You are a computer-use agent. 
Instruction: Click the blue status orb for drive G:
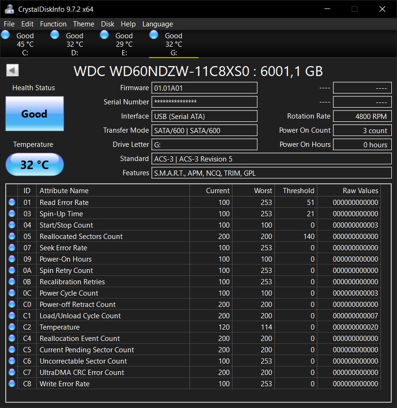[x=154, y=35]
